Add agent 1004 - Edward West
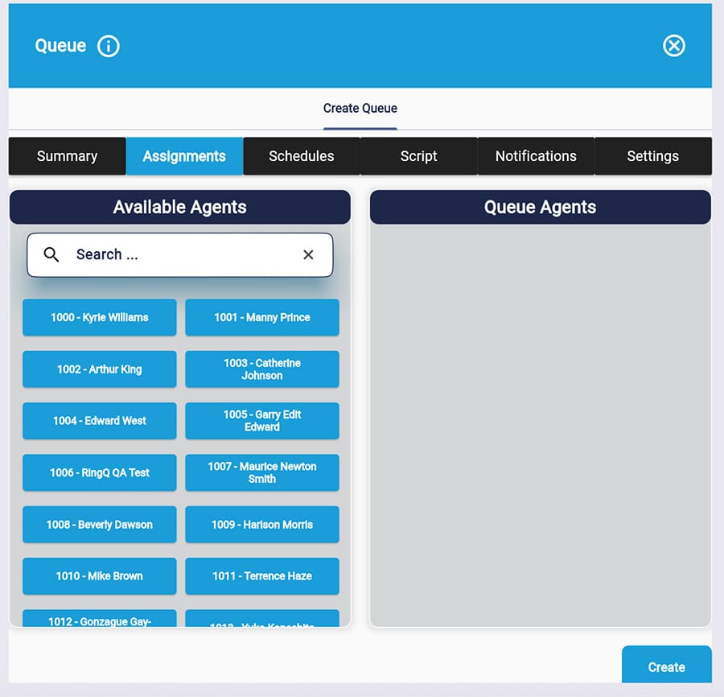Image resolution: width=724 pixels, height=697 pixels. (100, 421)
